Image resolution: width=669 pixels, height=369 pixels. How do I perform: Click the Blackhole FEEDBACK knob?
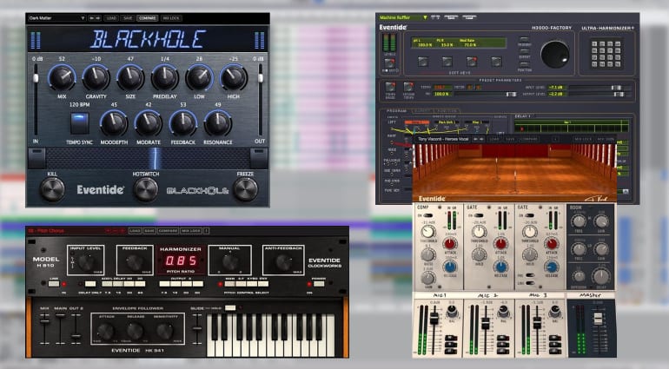coord(183,123)
